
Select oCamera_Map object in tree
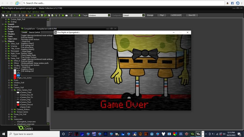click(25, 100)
